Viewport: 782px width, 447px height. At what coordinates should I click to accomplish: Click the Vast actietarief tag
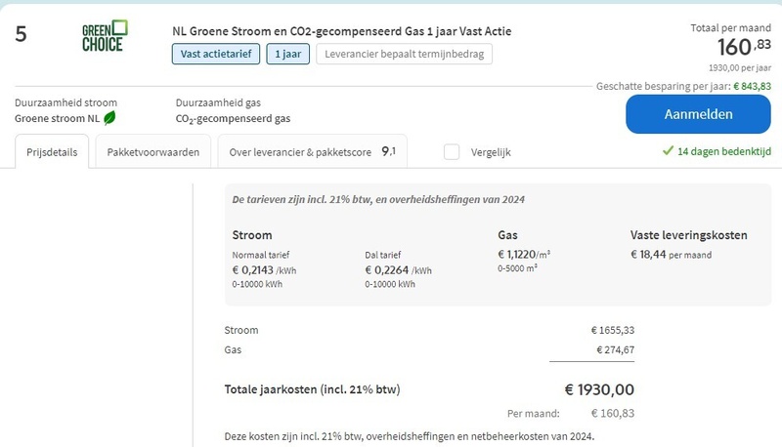216,54
